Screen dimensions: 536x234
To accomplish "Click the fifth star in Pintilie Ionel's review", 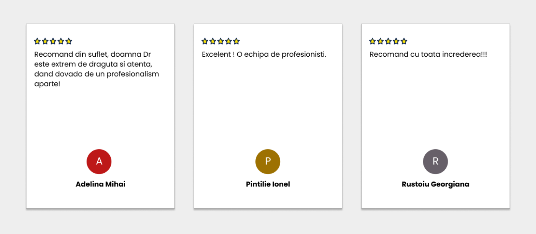I will pyautogui.click(x=236, y=41).
